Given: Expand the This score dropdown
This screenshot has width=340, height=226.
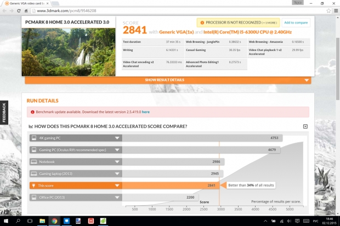Looking at the screenshot, I should click(x=117, y=186).
